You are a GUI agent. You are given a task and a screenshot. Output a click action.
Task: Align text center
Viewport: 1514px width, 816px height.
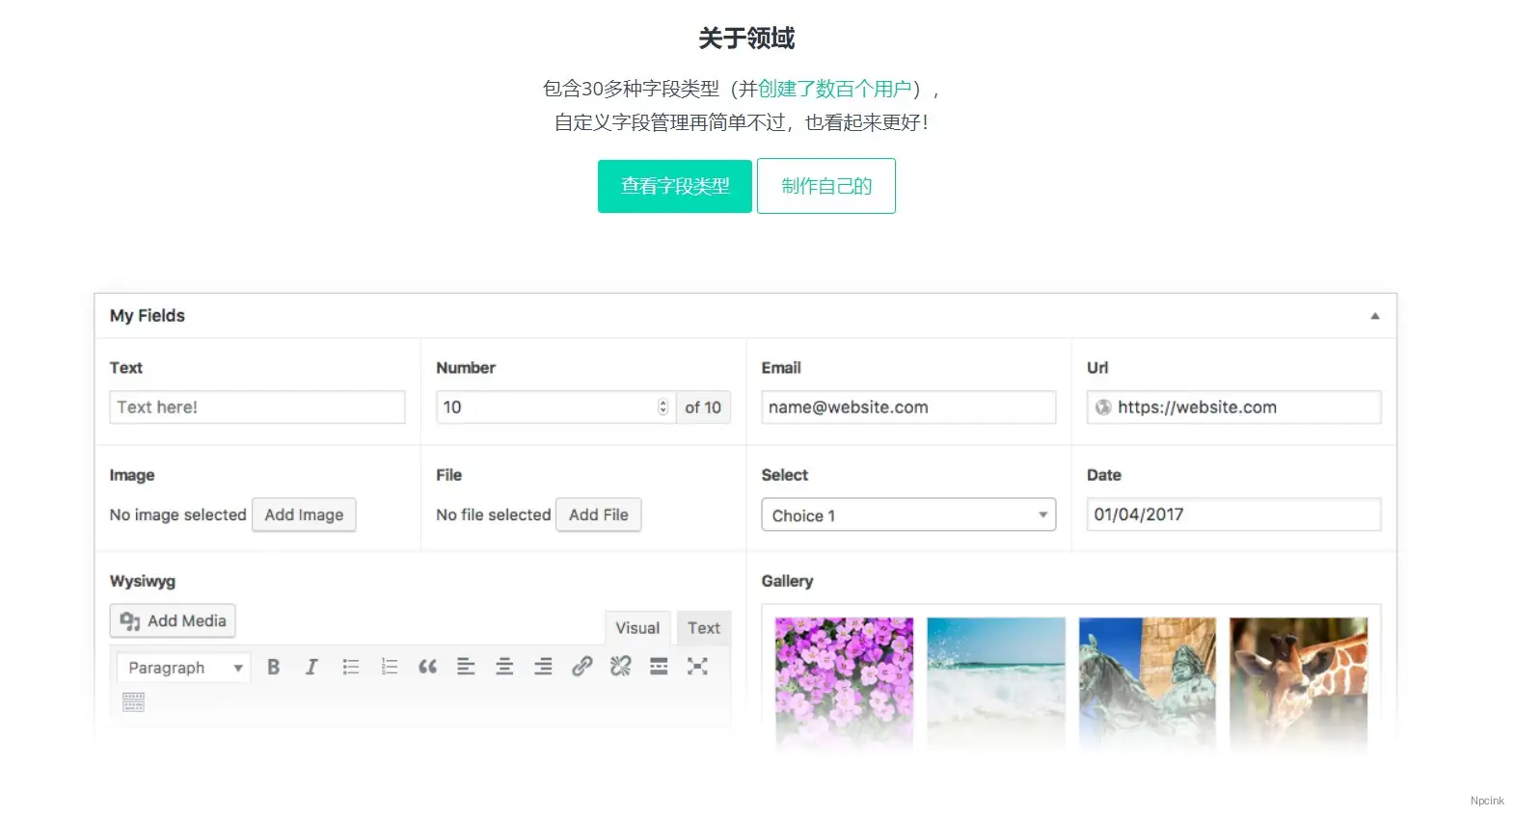point(504,667)
